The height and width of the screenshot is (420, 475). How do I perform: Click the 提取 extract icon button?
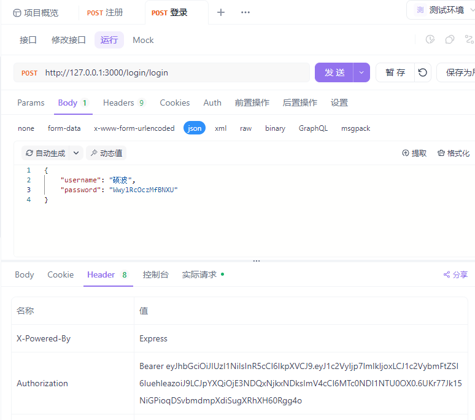[x=414, y=153]
